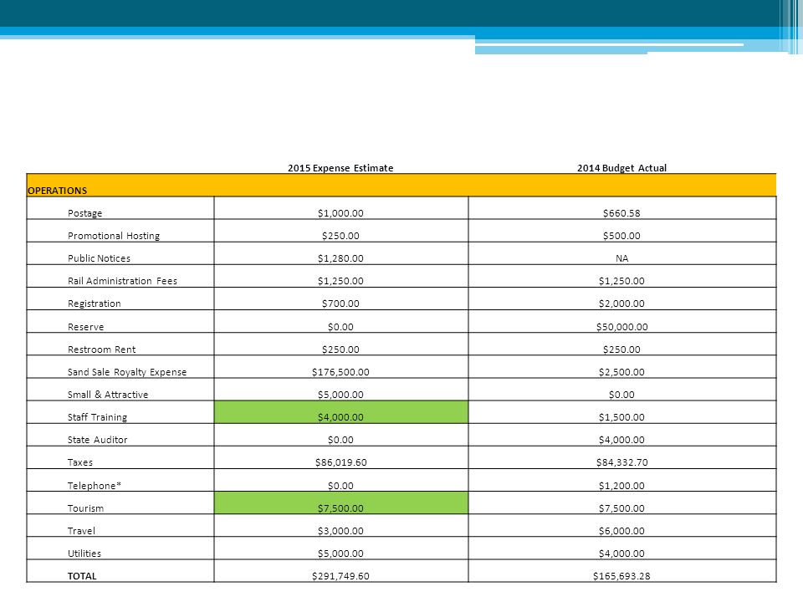Viewport: 803px width, 602px height.
Task: Click Sand Sale Royalty estimate $176,500.00
Action: (x=340, y=371)
